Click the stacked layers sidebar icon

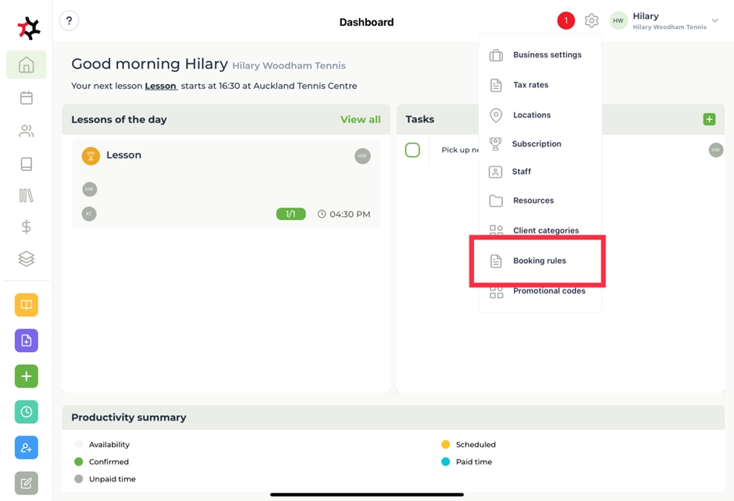point(27,259)
